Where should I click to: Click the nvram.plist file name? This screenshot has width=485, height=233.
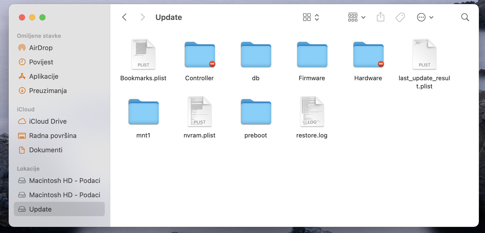point(200,135)
